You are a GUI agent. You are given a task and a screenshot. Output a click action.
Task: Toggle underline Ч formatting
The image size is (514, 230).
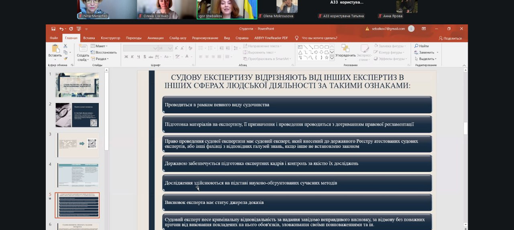coord(138,57)
